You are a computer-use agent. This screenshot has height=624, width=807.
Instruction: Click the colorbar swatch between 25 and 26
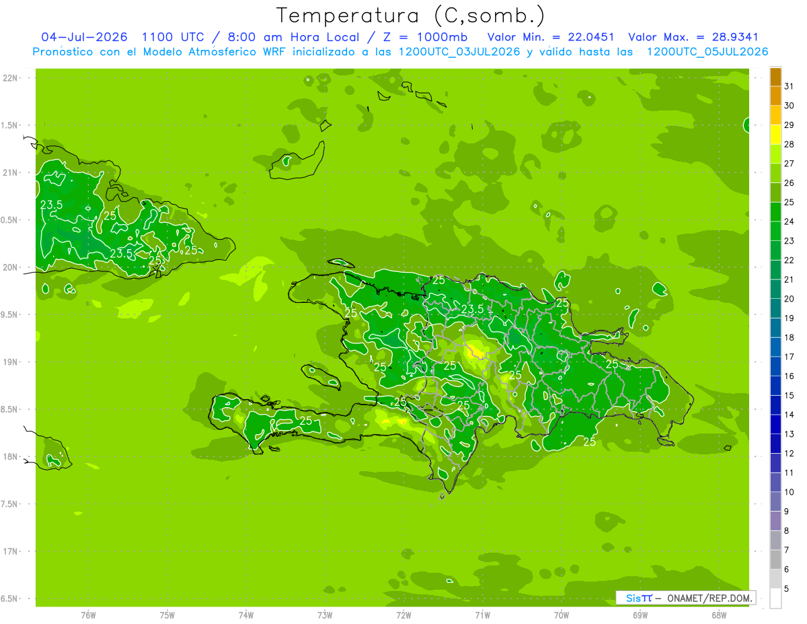[x=775, y=193]
